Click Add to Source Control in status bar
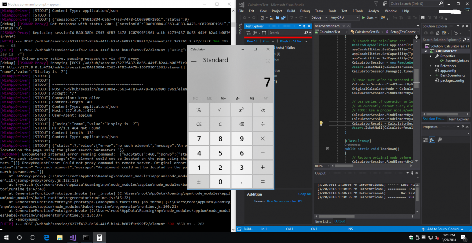Image resolution: width=472 pixels, height=243 pixels. click(x=443, y=229)
